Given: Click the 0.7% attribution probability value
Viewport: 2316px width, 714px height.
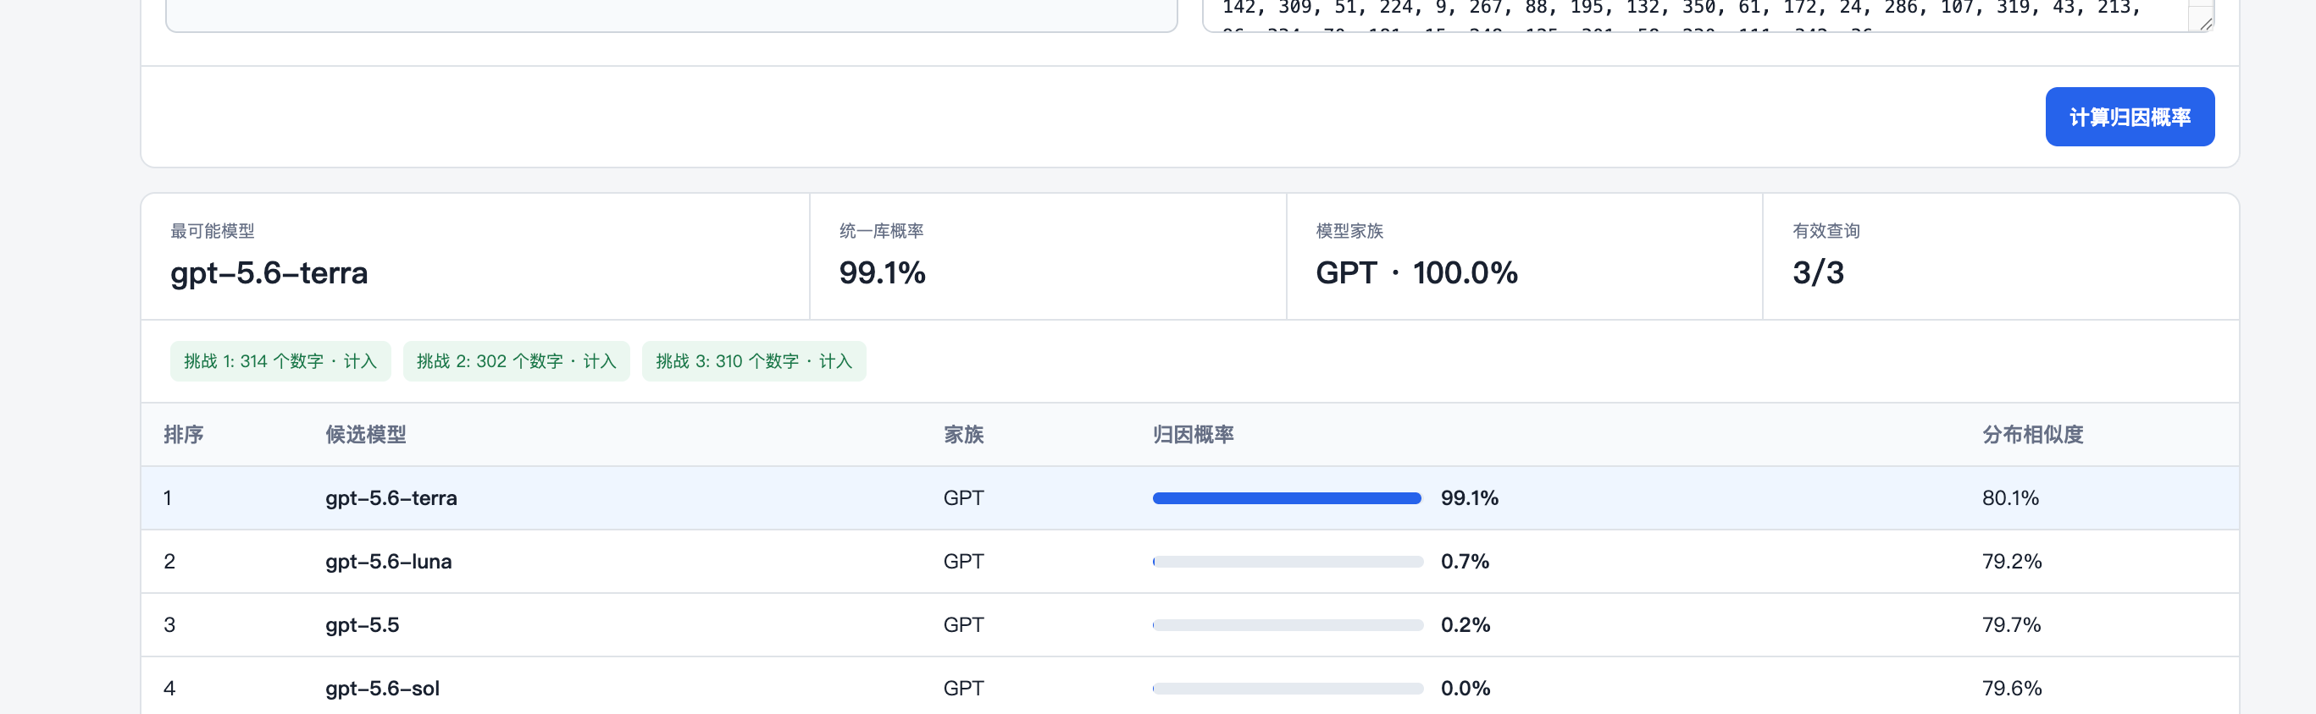Looking at the screenshot, I should pyautogui.click(x=1466, y=562).
